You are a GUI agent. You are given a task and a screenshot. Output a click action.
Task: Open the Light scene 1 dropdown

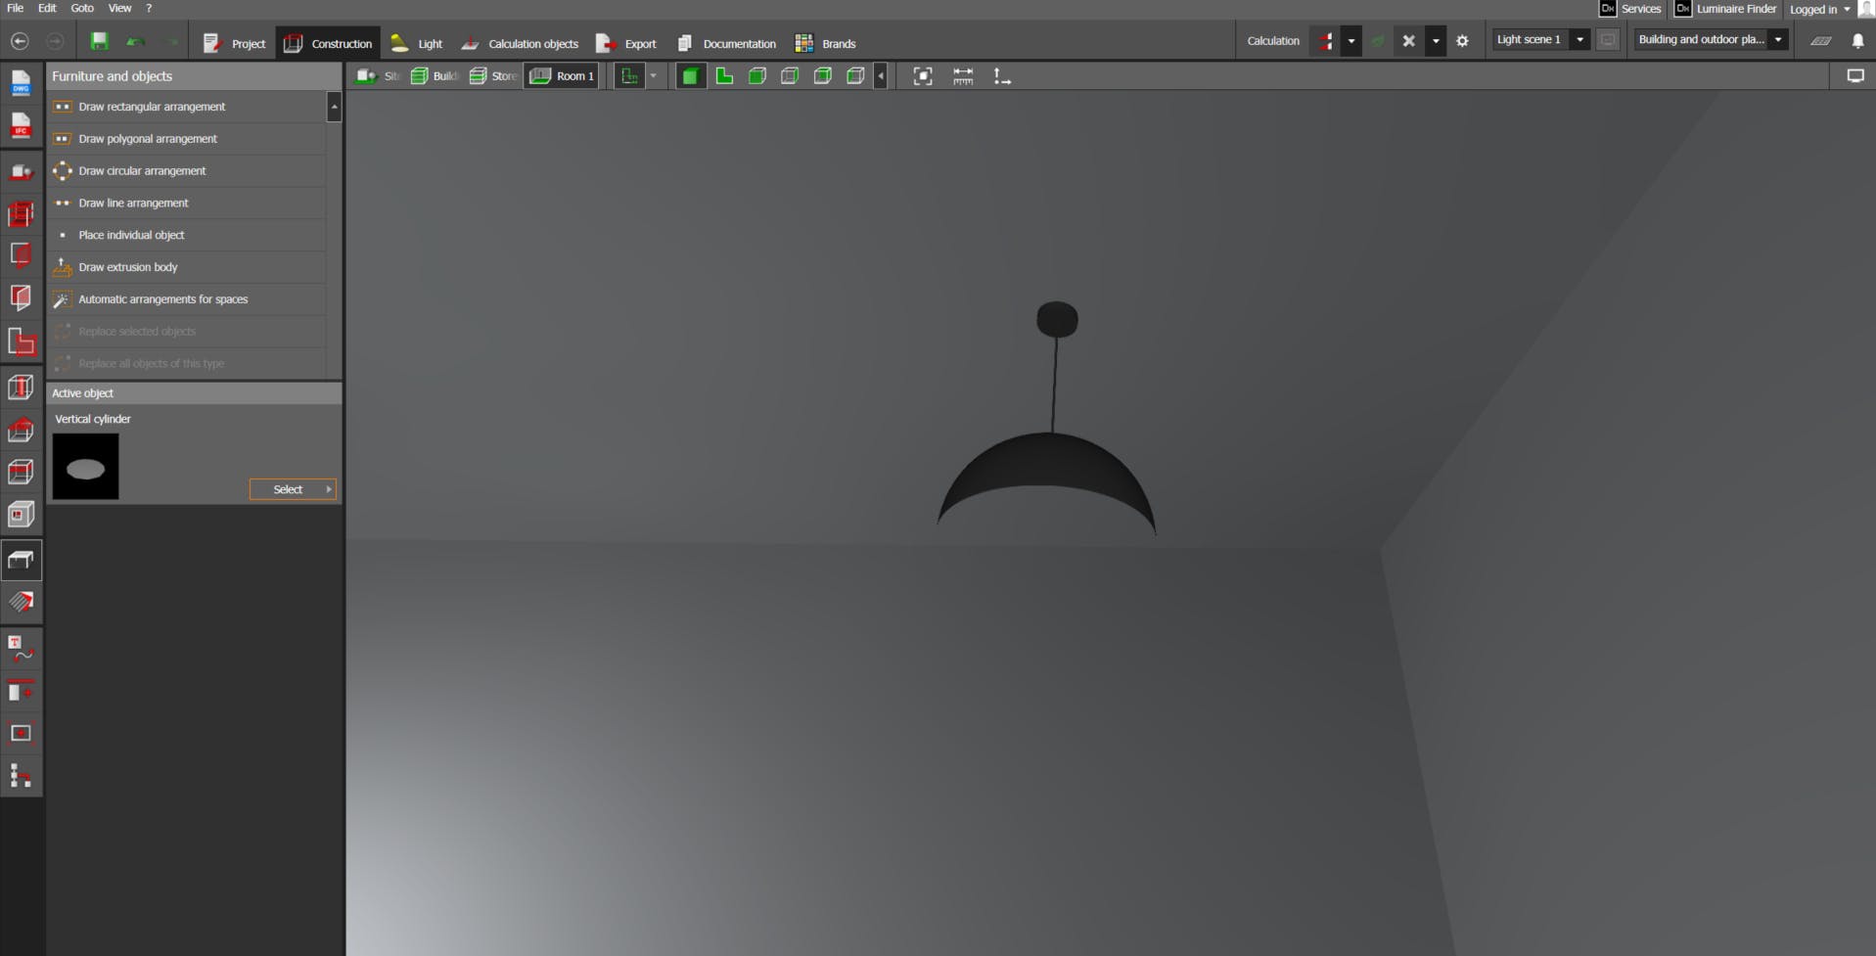tap(1579, 40)
